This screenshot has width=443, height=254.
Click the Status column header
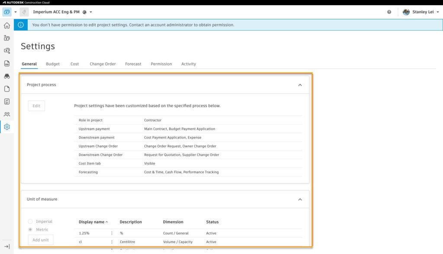point(212,222)
